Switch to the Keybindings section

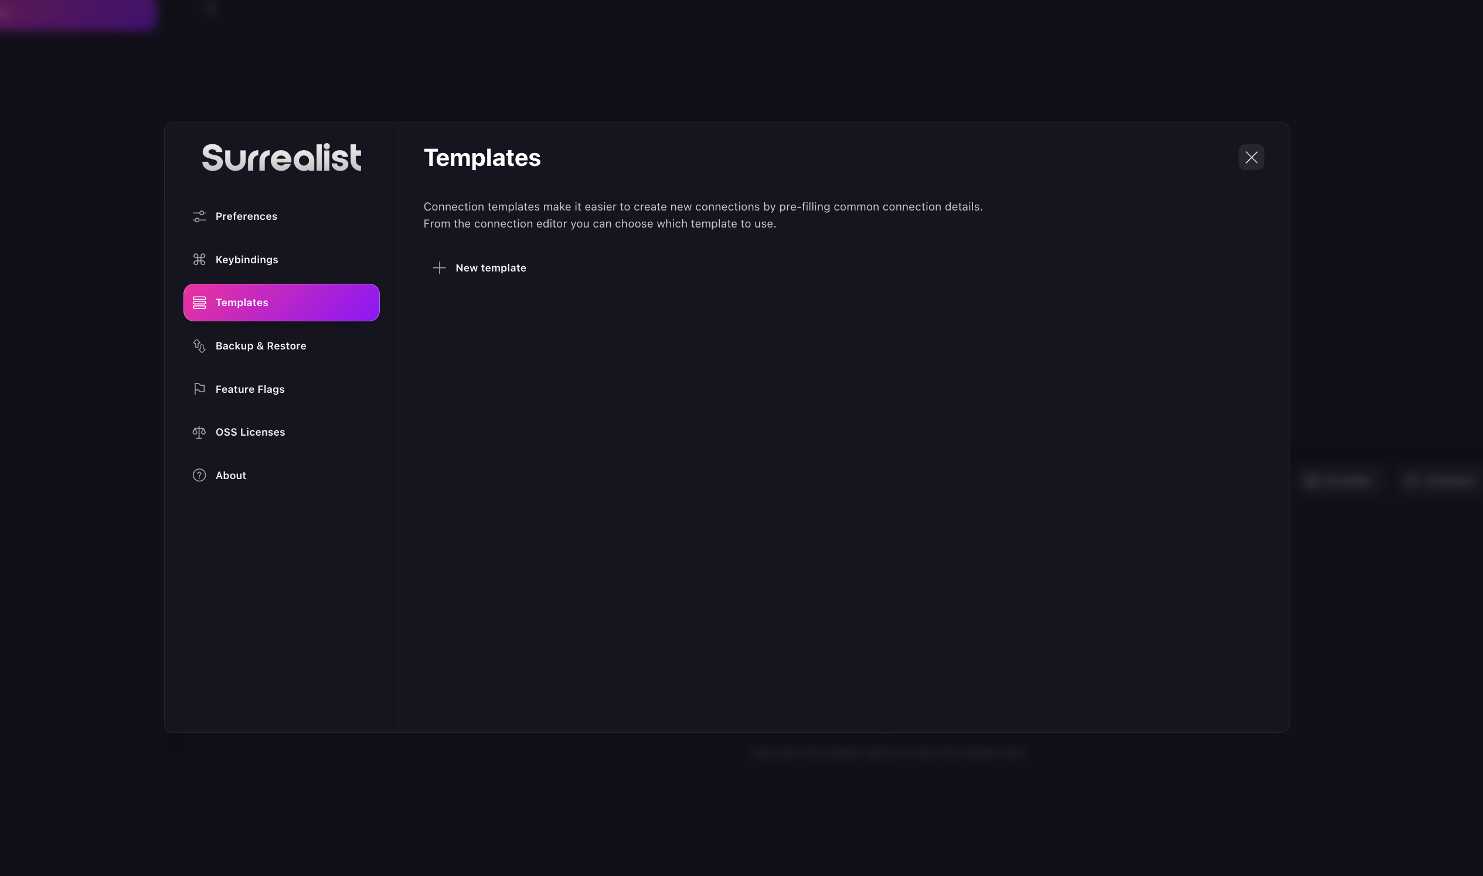click(247, 259)
